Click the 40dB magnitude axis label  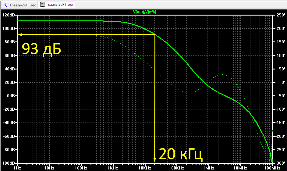pyautogui.click(x=9, y=69)
